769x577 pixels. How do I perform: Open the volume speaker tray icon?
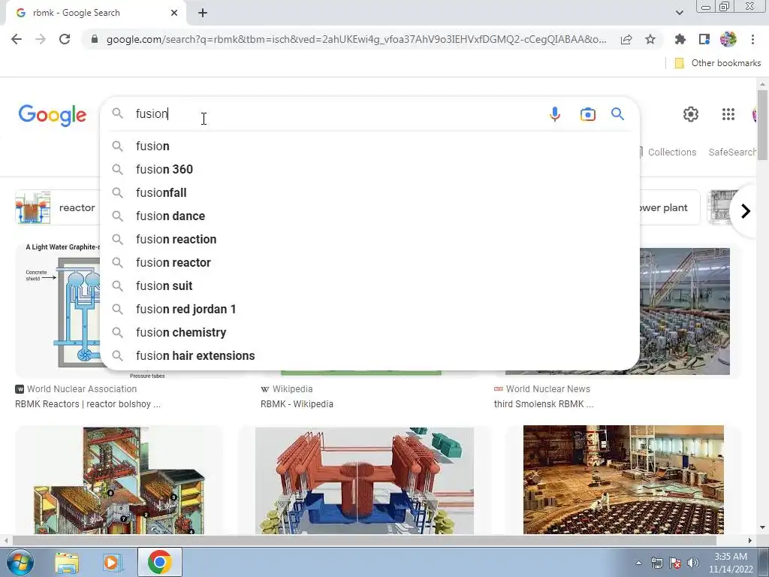pyautogui.click(x=692, y=563)
